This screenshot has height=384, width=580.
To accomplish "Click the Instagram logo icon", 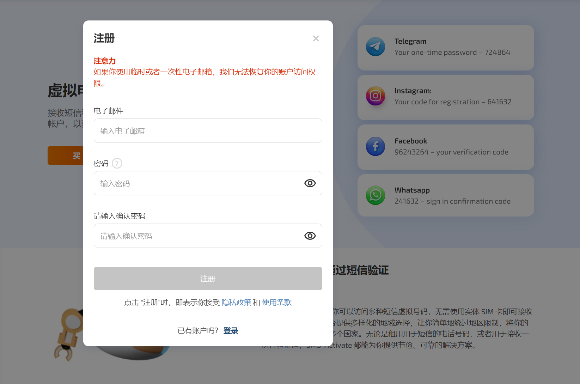I will [x=376, y=96].
